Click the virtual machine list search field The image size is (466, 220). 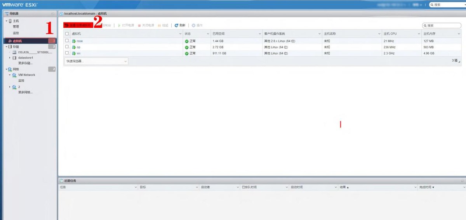click(442, 25)
